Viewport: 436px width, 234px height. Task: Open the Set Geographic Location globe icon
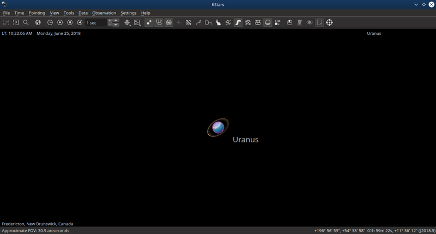click(38, 22)
